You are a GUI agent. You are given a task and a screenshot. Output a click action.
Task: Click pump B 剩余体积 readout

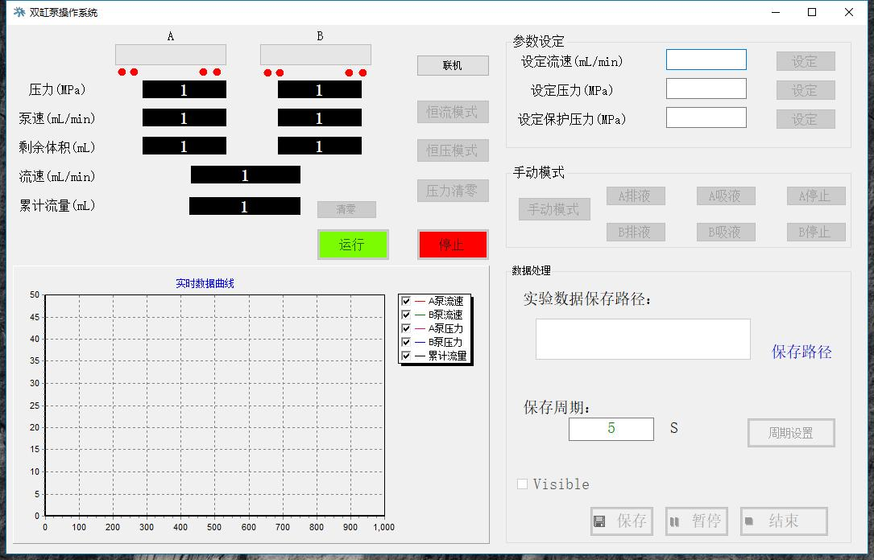pyautogui.click(x=319, y=146)
